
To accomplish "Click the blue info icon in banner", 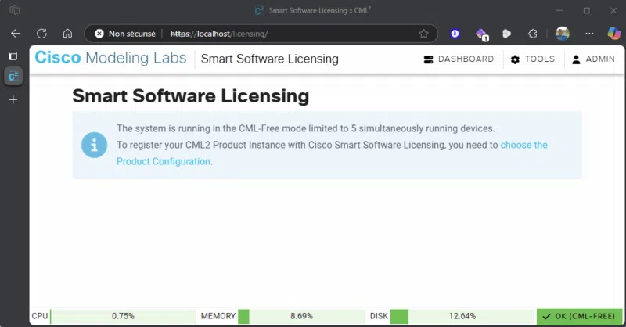I will 94,145.
